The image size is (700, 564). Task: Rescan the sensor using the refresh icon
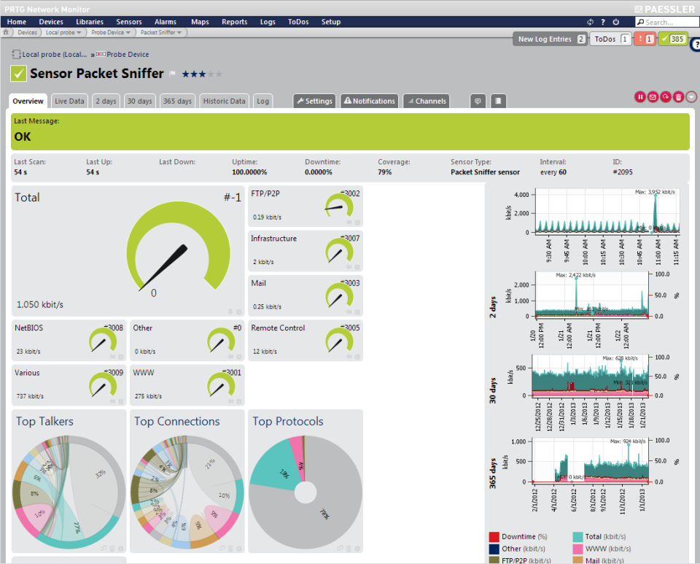point(664,96)
